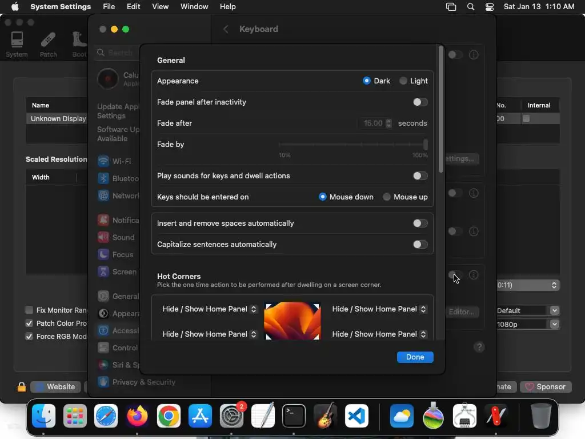Open the Edit menu

133,7
